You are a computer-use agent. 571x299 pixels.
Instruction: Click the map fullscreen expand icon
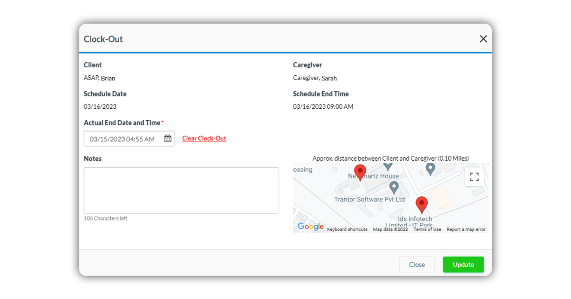click(474, 177)
